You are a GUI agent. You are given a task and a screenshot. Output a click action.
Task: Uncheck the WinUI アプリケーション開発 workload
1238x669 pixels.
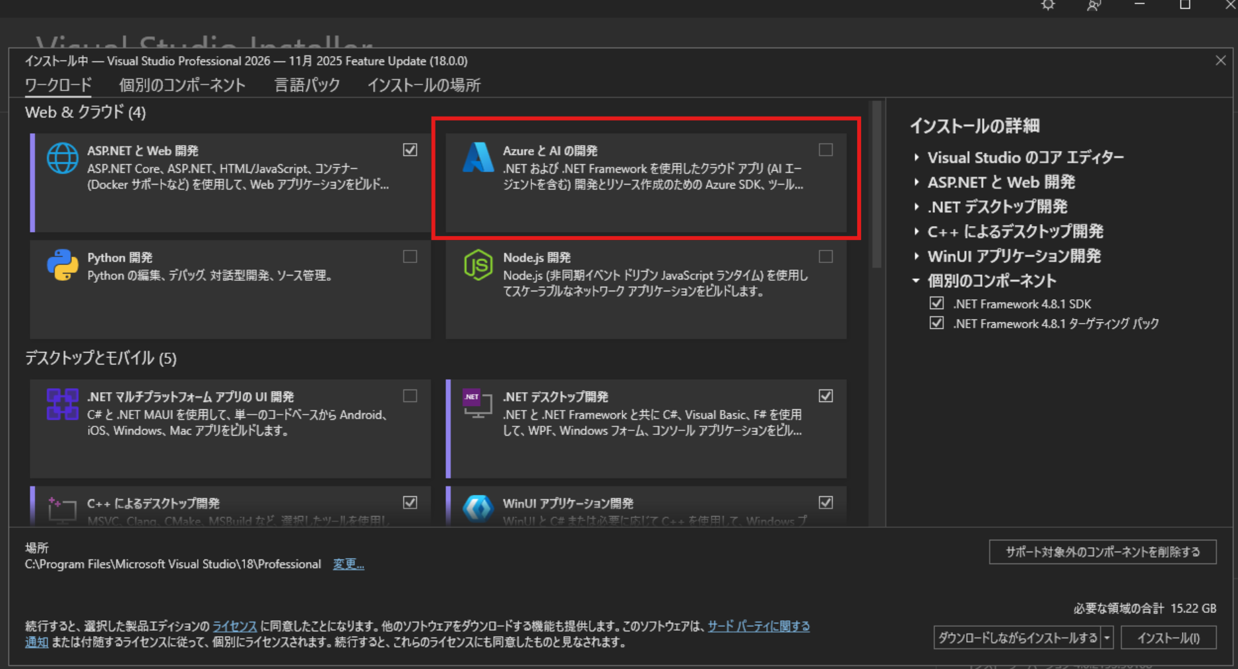(826, 502)
